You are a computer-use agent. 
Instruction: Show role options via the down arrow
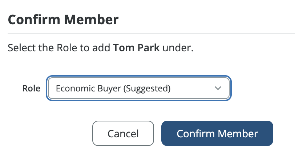pos(218,88)
